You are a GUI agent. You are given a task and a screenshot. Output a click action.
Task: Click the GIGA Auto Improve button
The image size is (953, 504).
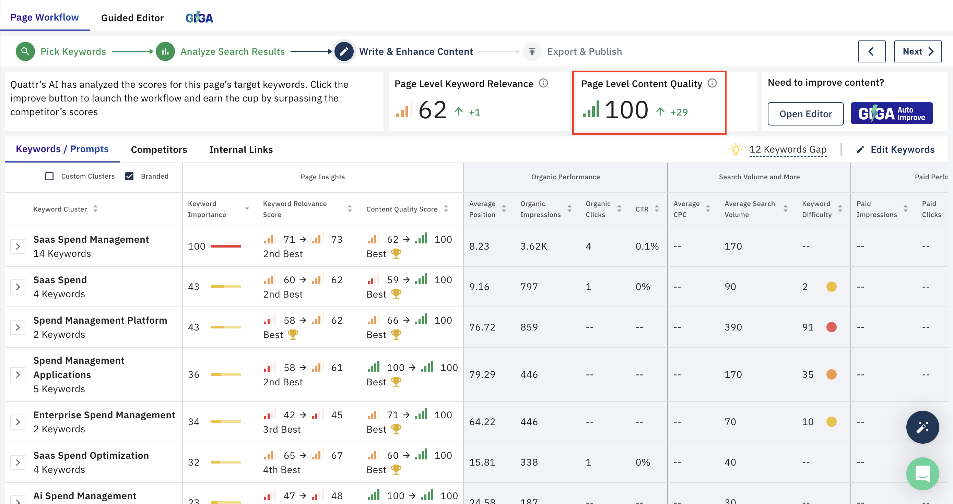892,113
